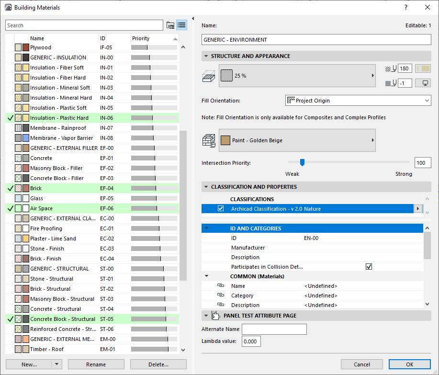Sort list by the ID column header

point(115,38)
